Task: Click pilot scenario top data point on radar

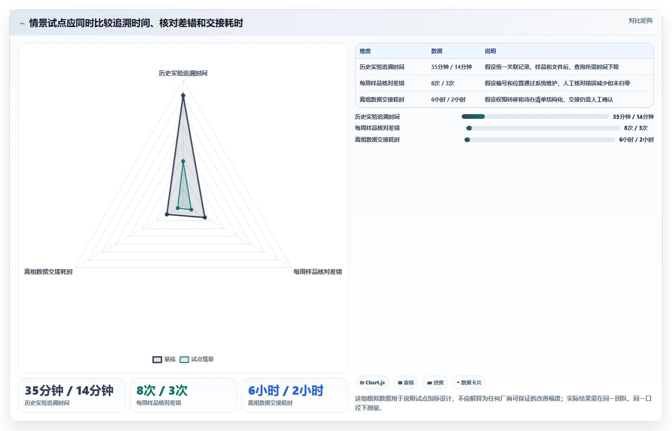Action: 183,161
